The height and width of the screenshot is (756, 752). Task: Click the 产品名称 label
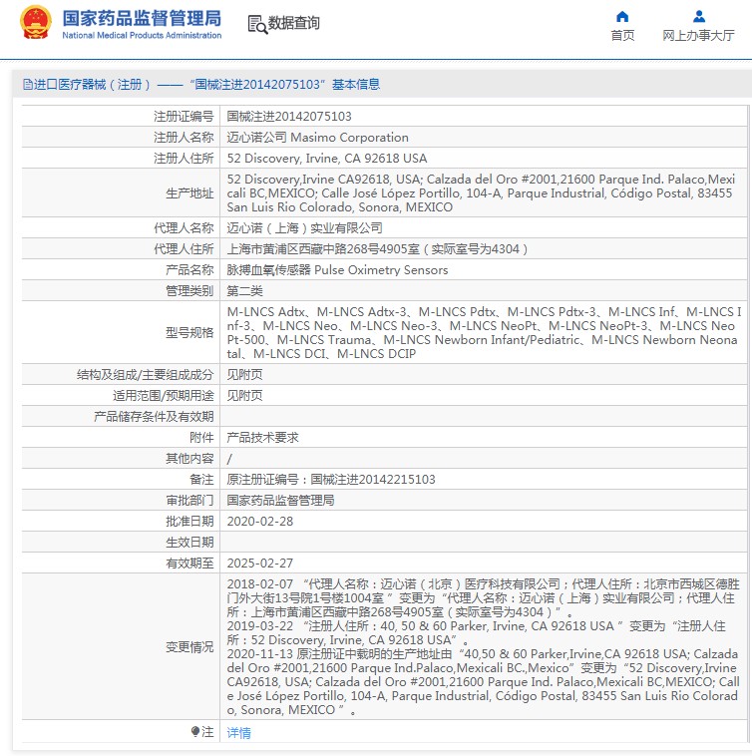(x=189, y=270)
